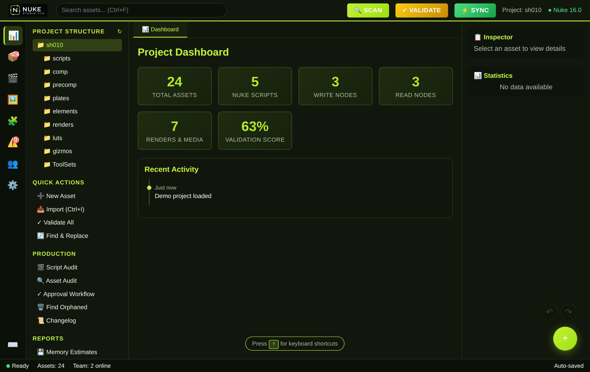Open the gizmos folder
Image resolution: width=590 pixels, height=372 pixels.
coord(80,151)
